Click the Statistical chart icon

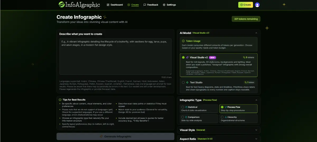(x=186, y=107)
